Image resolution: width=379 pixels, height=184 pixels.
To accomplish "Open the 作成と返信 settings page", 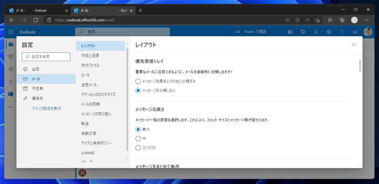I will [x=100, y=55].
